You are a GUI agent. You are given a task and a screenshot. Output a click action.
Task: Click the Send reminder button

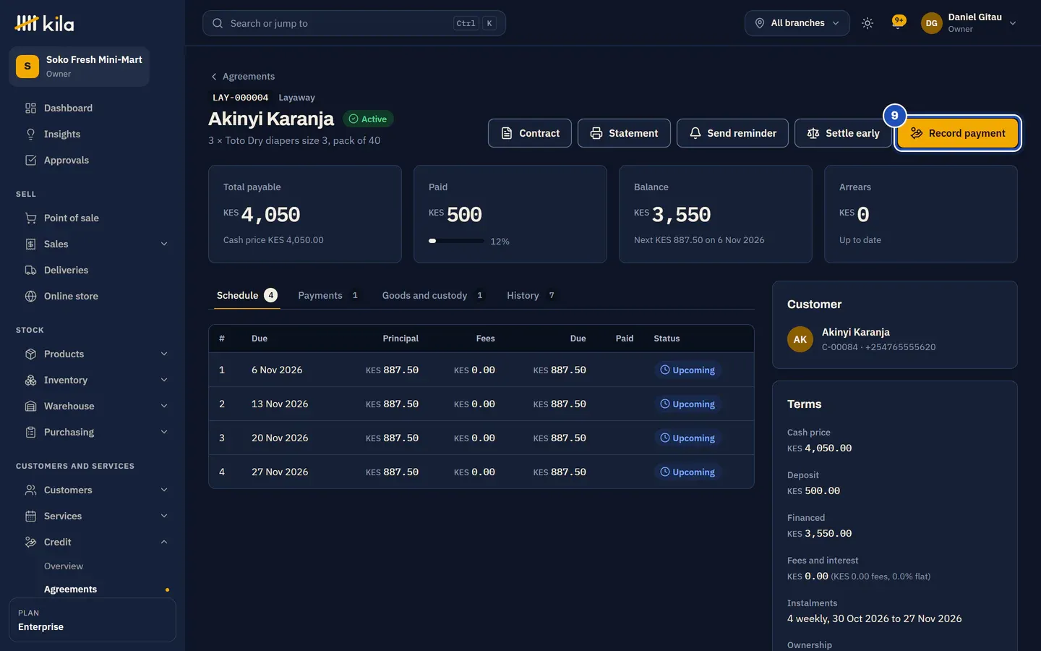pos(732,133)
